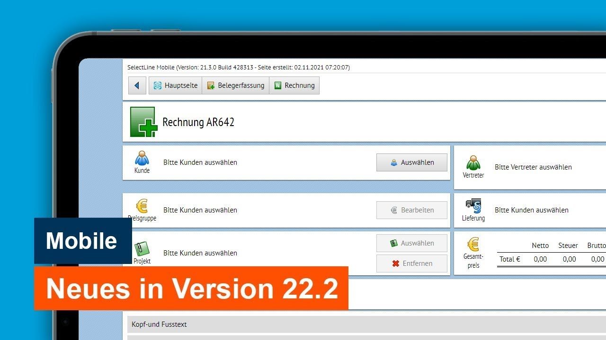Click the Kunde person icon
606x340 pixels.
click(x=142, y=158)
